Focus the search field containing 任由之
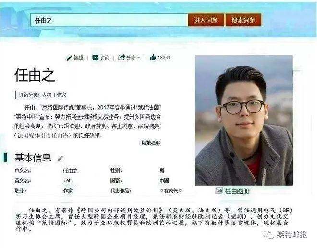The image size is (317, 248). 109,20
